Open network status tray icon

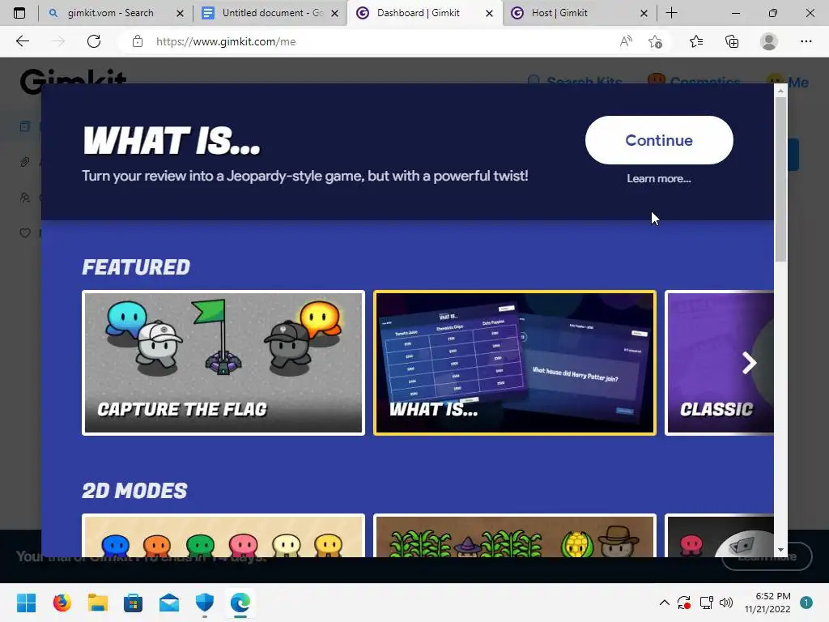point(706,603)
